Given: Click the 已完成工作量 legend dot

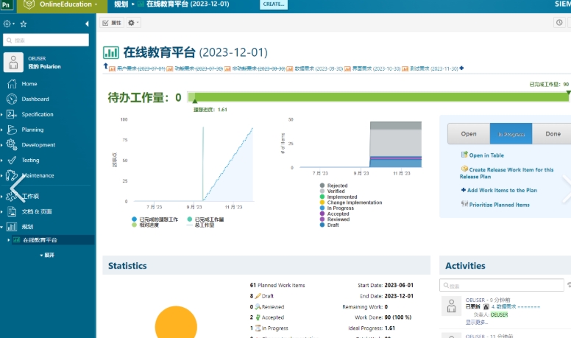Looking at the screenshot, I should click(190, 219).
